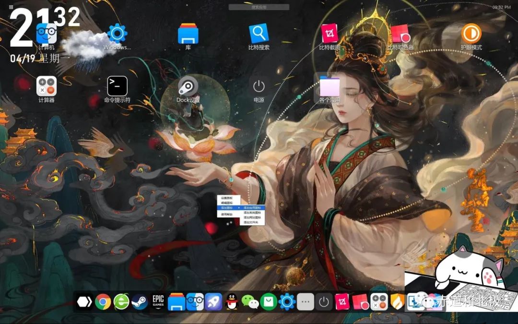Choose 添加文件夹 from the submenu

click(x=251, y=223)
